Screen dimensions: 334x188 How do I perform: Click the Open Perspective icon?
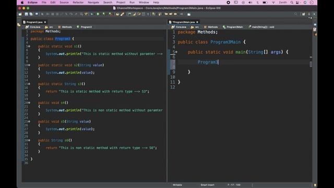[304, 14]
